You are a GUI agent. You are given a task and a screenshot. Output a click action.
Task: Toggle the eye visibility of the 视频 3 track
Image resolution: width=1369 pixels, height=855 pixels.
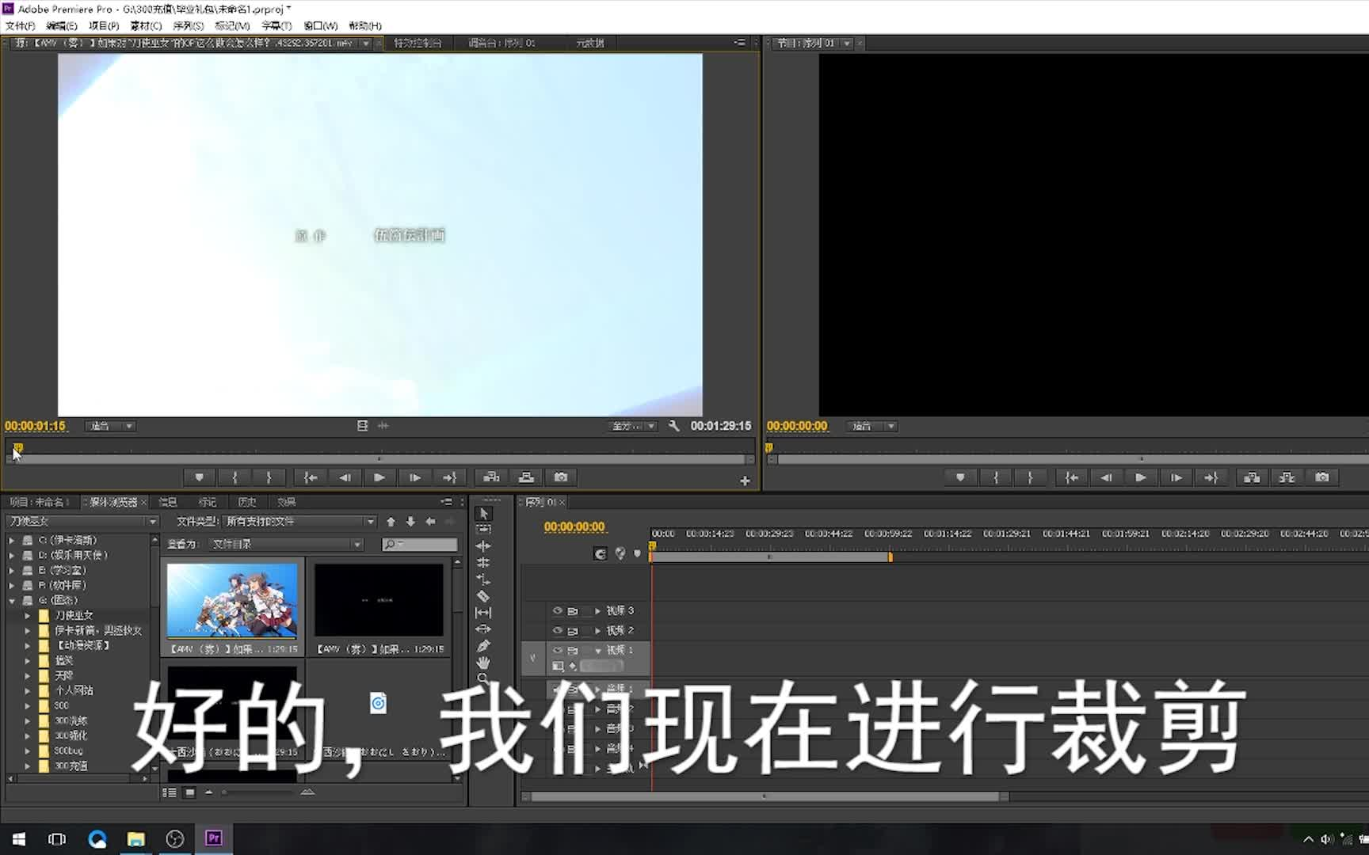[557, 610]
